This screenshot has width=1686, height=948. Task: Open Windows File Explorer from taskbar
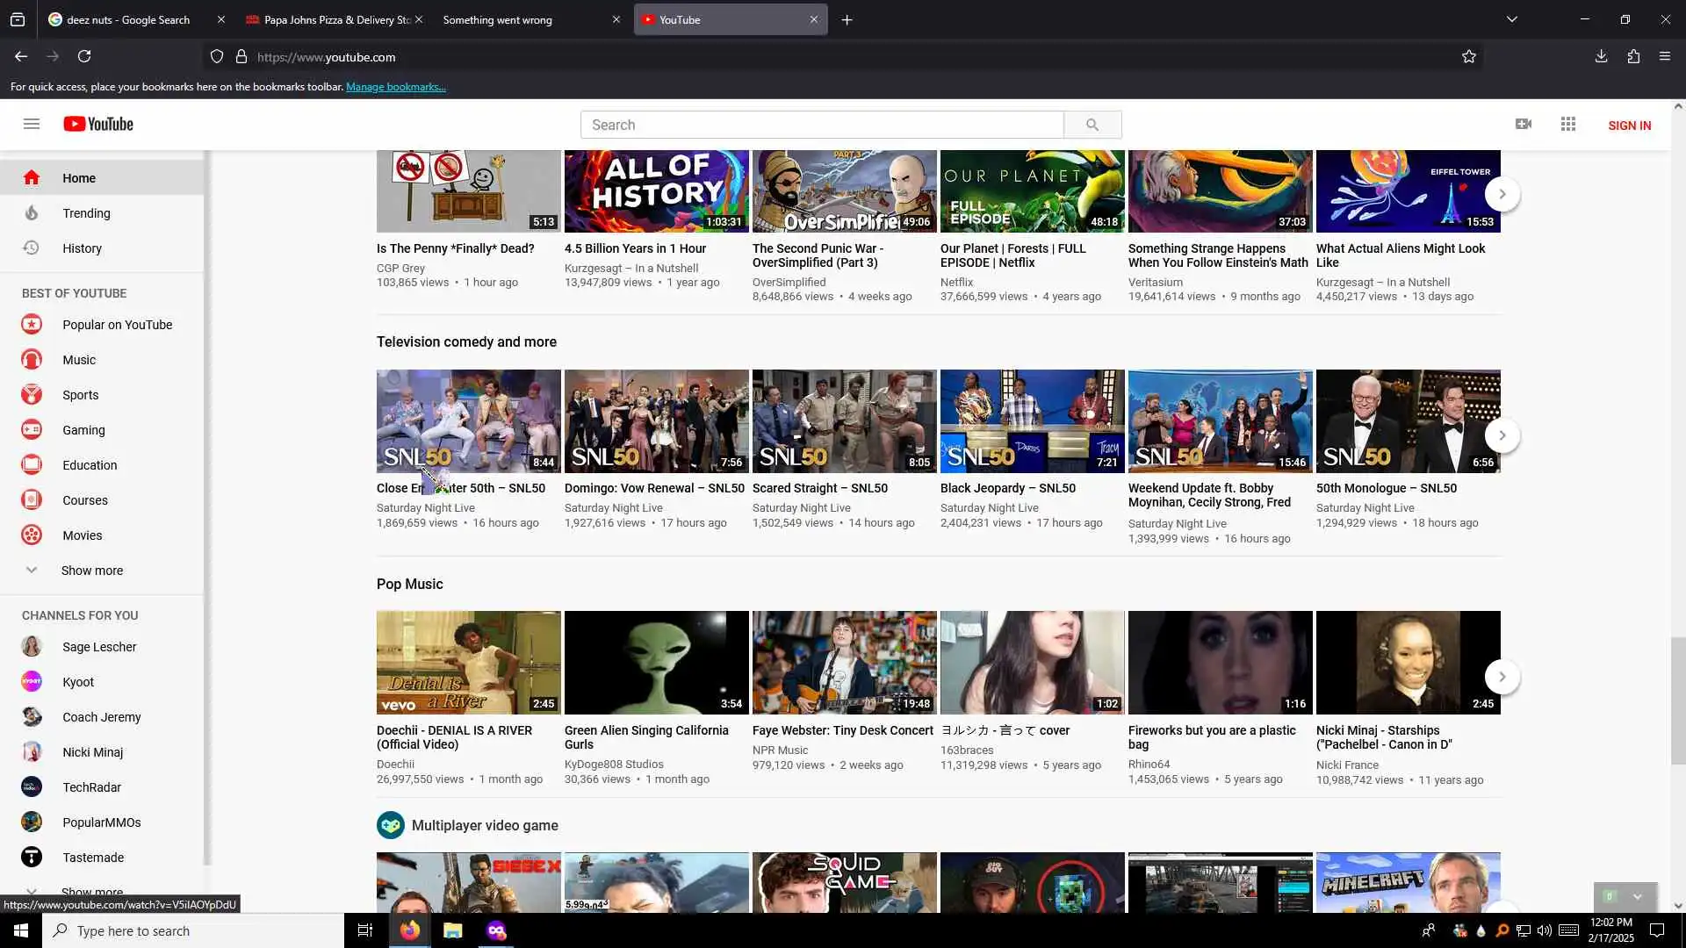[452, 930]
